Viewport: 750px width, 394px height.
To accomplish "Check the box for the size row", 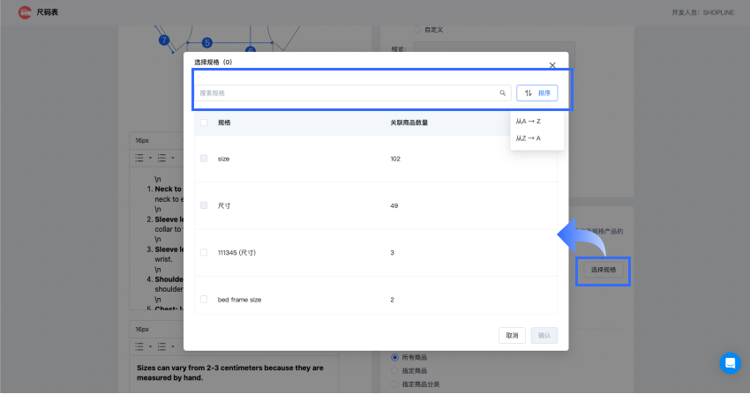I will (x=204, y=159).
